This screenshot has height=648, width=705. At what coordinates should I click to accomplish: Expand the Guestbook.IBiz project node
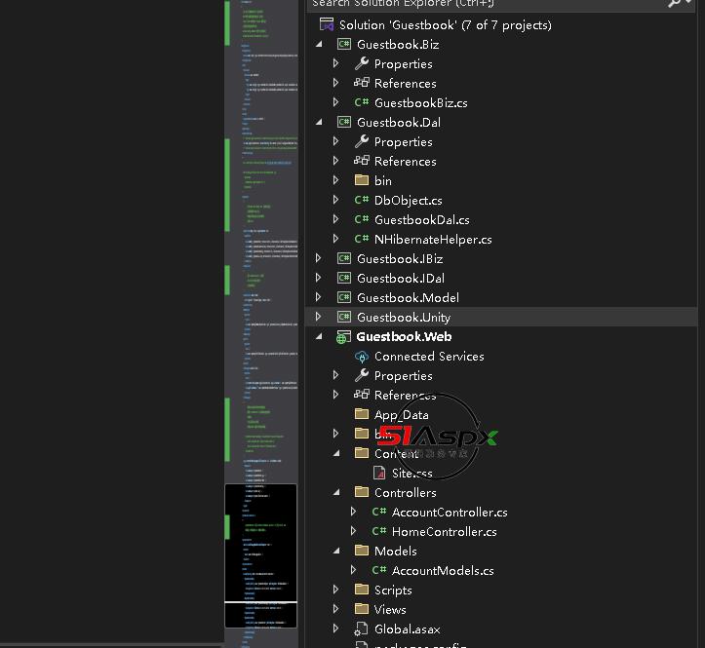(319, 258)
